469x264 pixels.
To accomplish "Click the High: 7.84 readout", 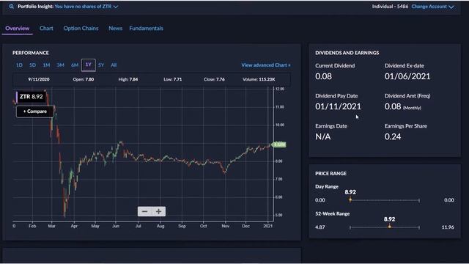I will point(128,79).
